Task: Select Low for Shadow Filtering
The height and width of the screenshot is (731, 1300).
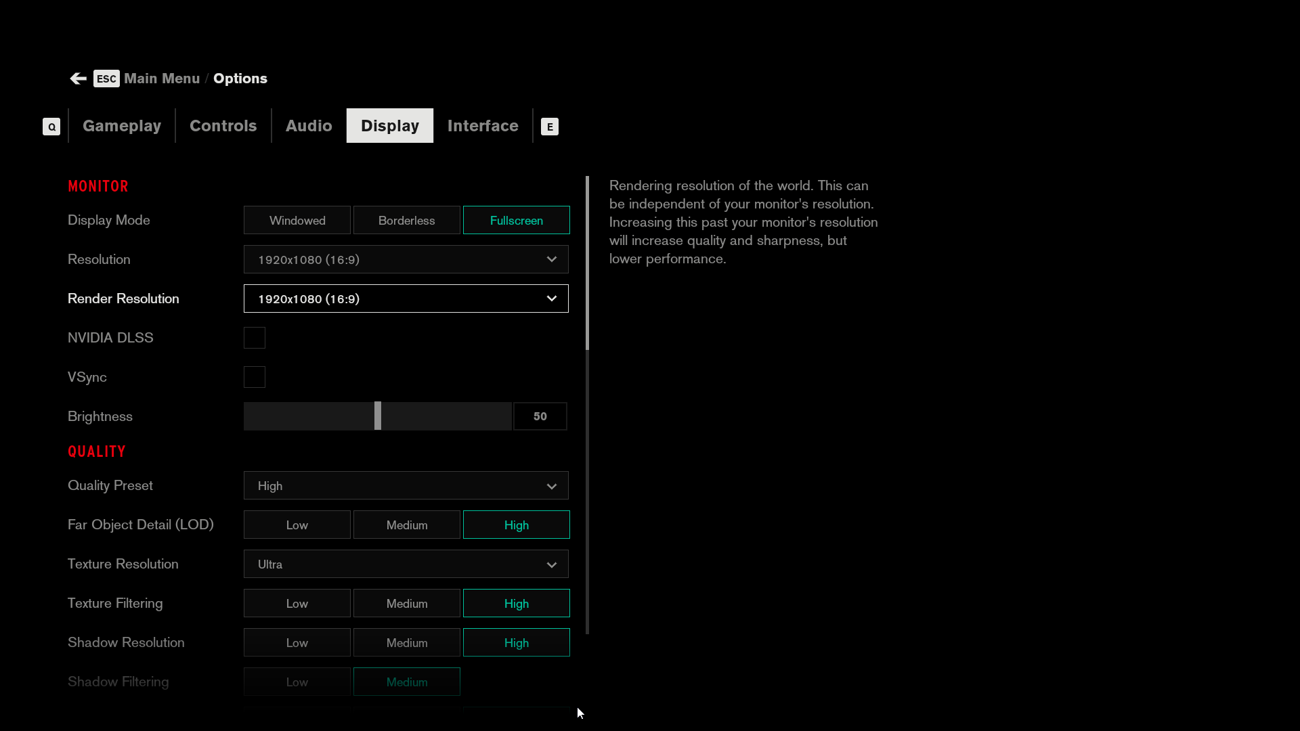Action: click(x=297, y=682)
